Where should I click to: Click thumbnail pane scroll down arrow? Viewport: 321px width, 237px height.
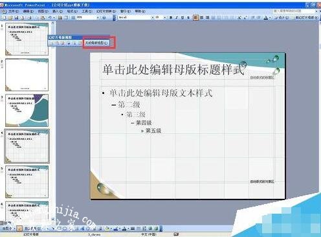pos(53,220)
